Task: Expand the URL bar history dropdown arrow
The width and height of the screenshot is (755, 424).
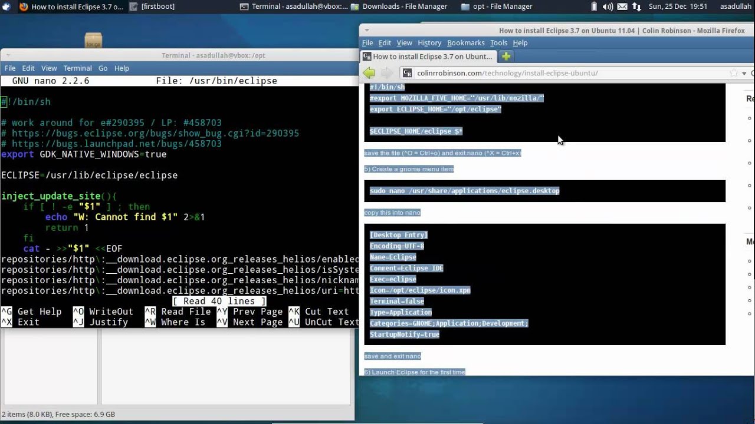Action: click(744, 73)
